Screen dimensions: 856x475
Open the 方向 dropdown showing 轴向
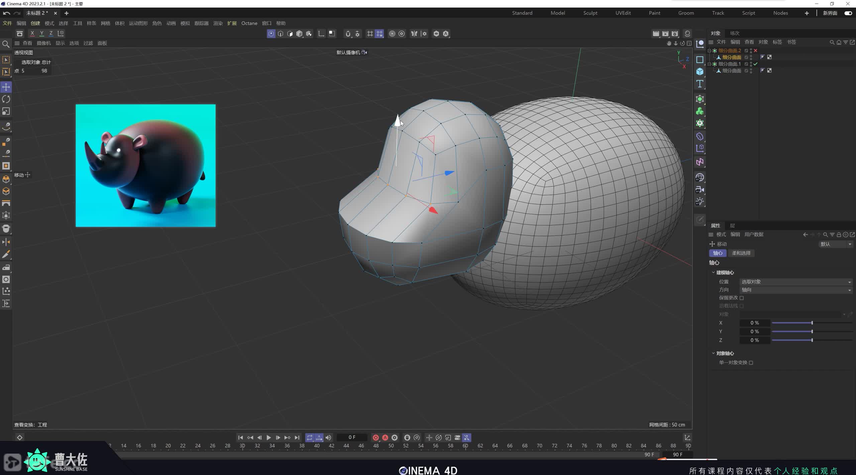[x=796, y=290]
